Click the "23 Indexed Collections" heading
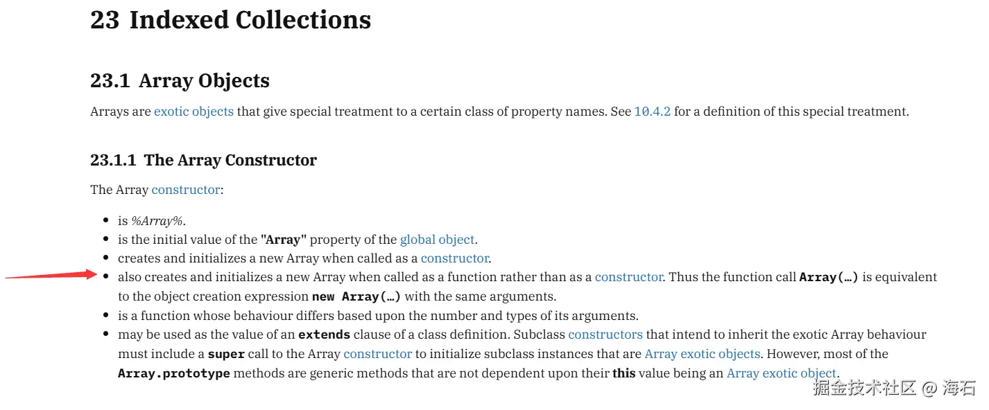Image resolution: width=989 pixels, height=410 pixels. pyautogui.click(x=230, y=19)
